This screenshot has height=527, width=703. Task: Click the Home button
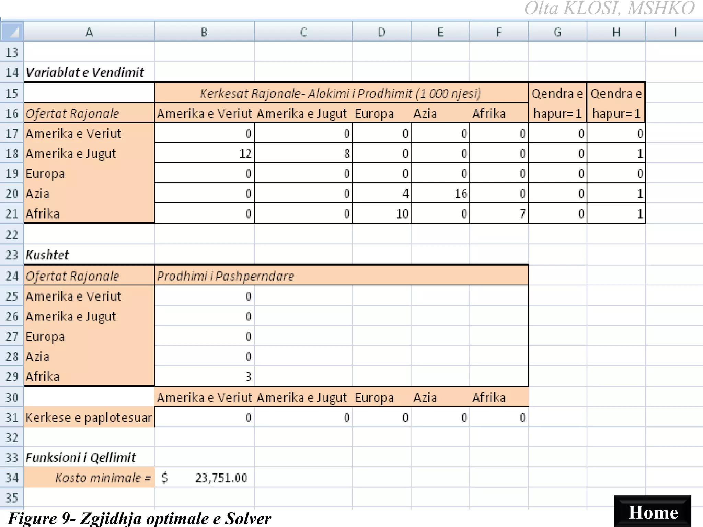tap(653, 512)
